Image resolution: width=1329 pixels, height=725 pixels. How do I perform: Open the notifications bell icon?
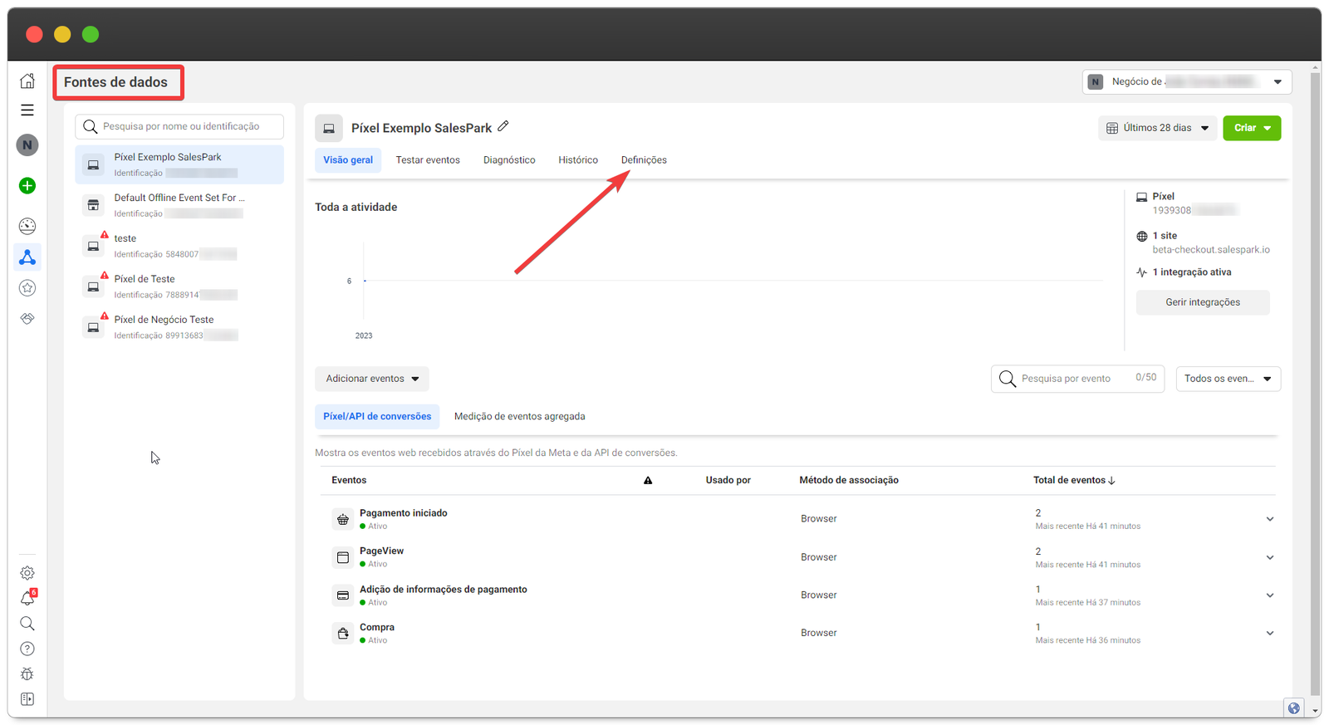click(27, 599)
